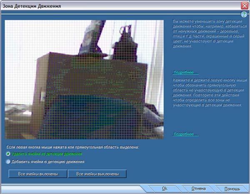Click the grid cell over the bottle top

[x=126, y=30]
